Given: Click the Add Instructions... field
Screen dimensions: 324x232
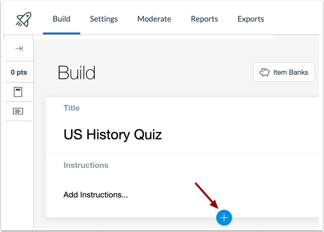Looking at the screenshot, I should coord(96,195).
